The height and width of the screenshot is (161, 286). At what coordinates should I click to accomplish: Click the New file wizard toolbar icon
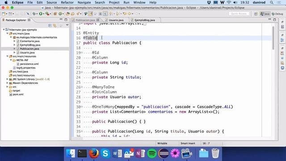click(x=4, y=14)
